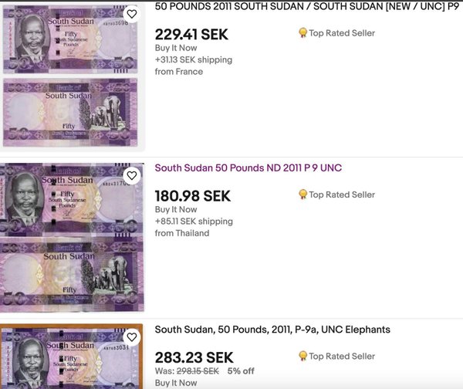Open the "South Sudan 50 Pounds ND 2011" title
This screenshot has width=463, height=389.
pyautogui.click(x=248, y=168)
